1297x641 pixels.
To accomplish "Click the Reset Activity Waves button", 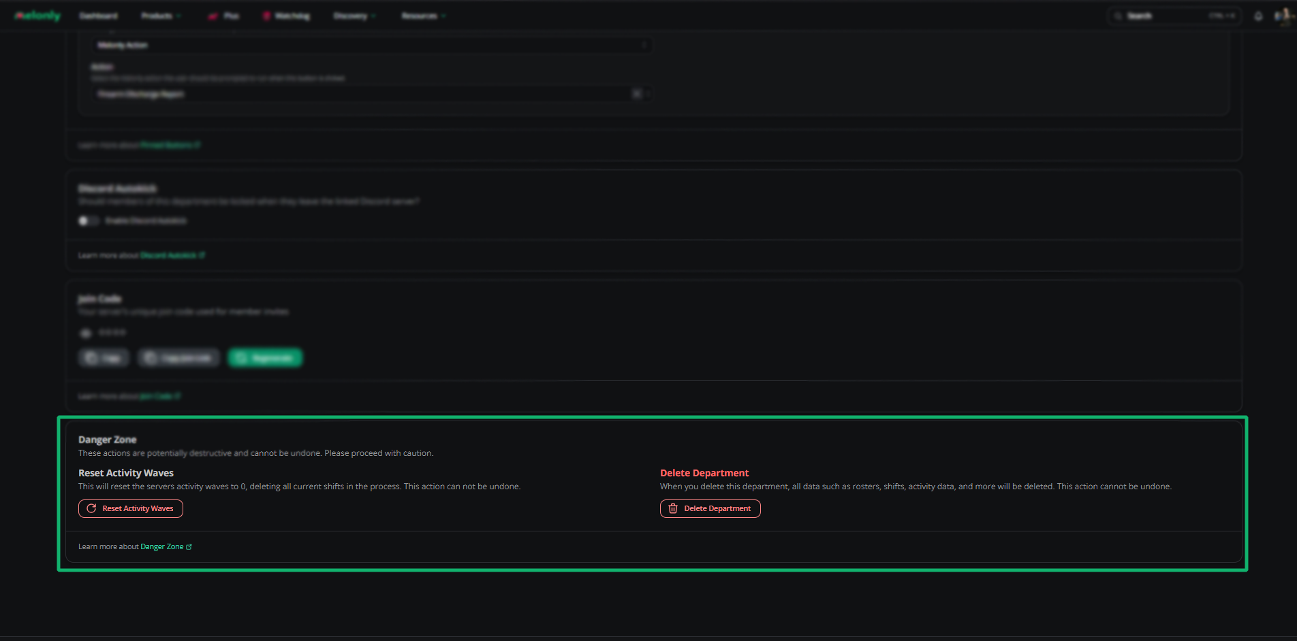I will coord(131,508).
